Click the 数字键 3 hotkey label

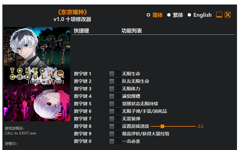(x=82, y=89)
